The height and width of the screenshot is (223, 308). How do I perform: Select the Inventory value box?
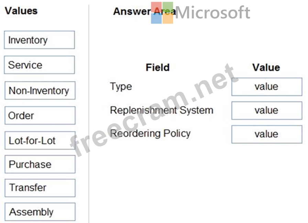[x=39, y=40]
